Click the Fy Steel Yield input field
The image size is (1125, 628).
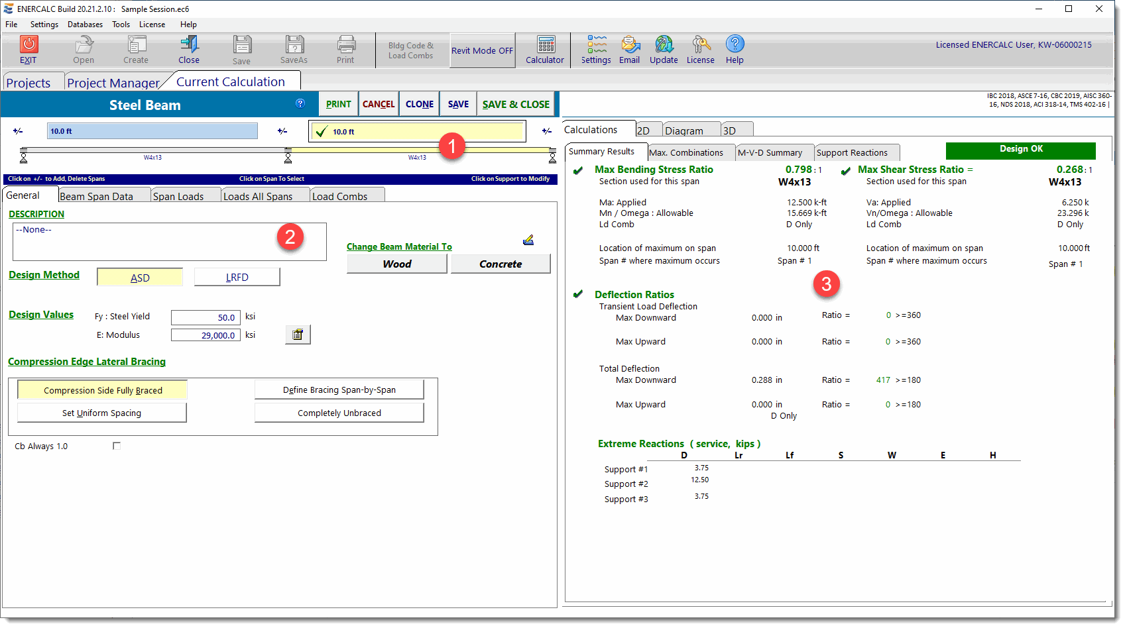(x=206, y=317)
